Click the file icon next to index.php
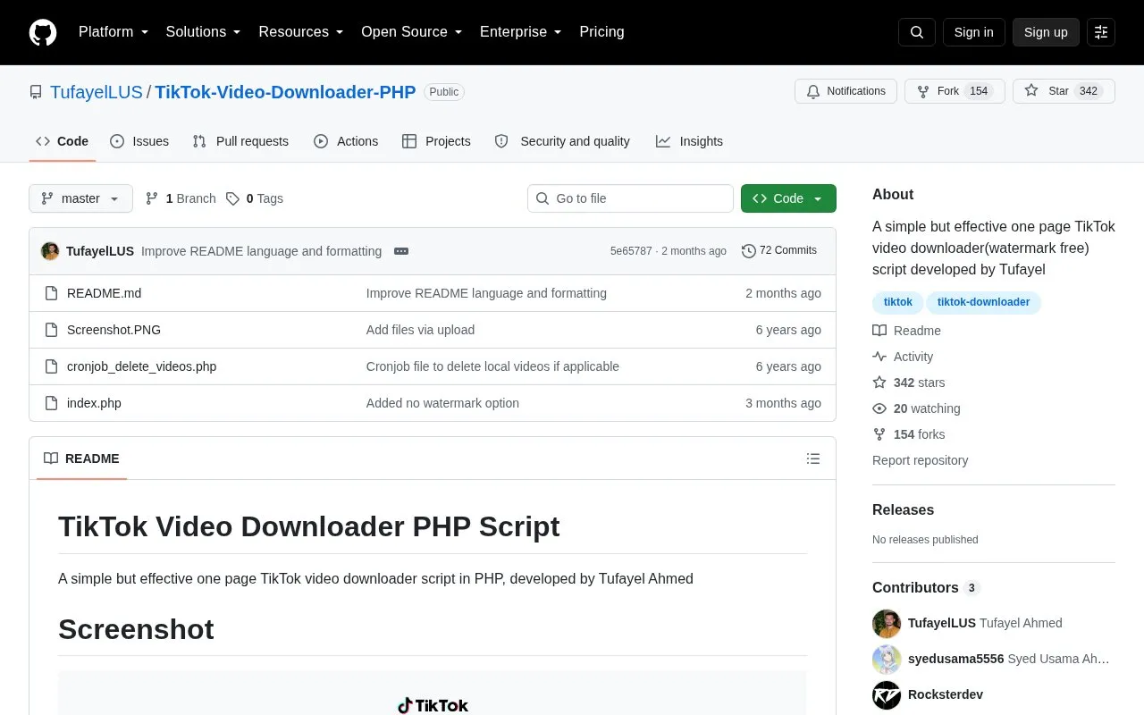The image size is (1144, 715). pos(51,403)
